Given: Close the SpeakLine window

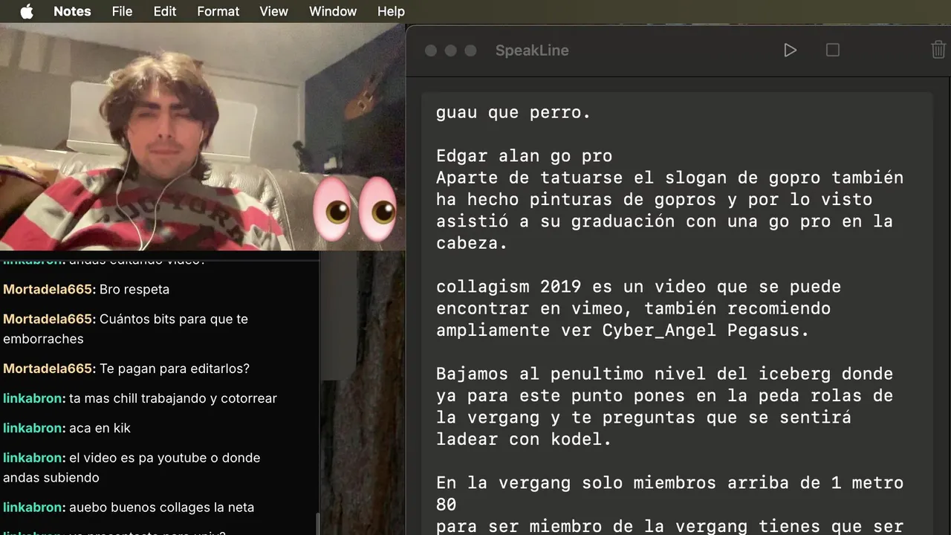Looking at the screenshot, I should (x=431, y=51).
